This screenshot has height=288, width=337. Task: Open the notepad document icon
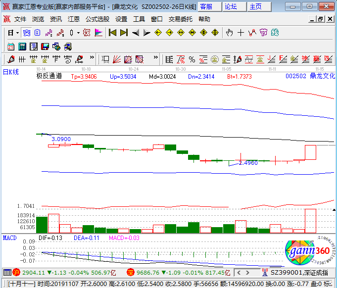[x=34, y=47]
